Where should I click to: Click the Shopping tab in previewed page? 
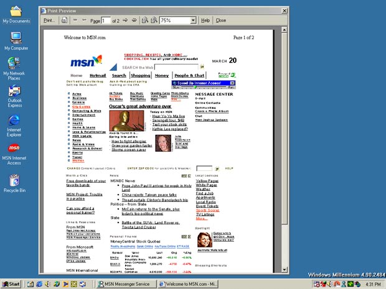click(141, 75)
